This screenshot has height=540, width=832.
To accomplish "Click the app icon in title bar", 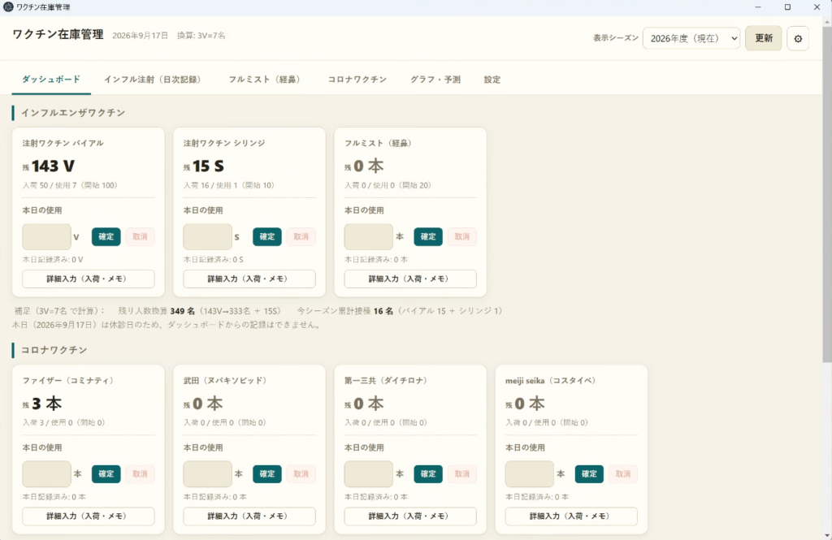I will click(8, 6).
